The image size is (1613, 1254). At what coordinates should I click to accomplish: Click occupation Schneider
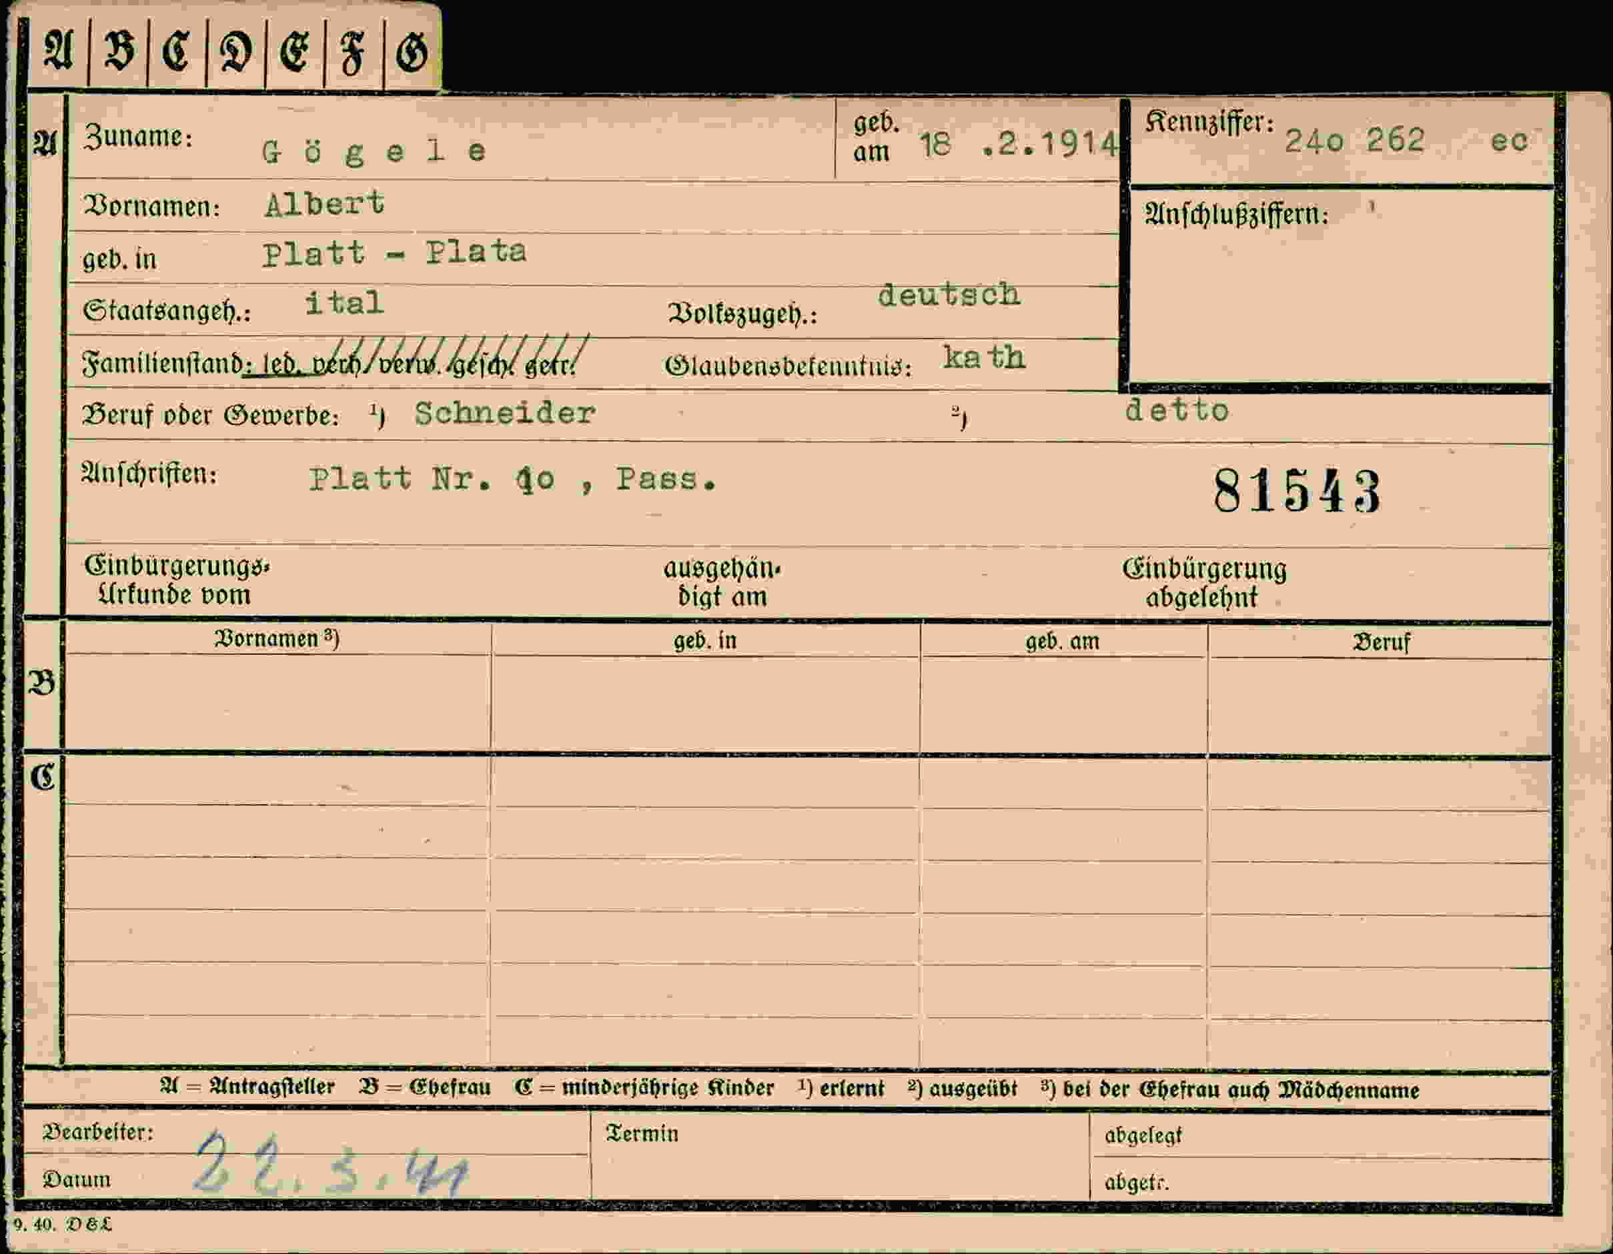click(505, 414)
